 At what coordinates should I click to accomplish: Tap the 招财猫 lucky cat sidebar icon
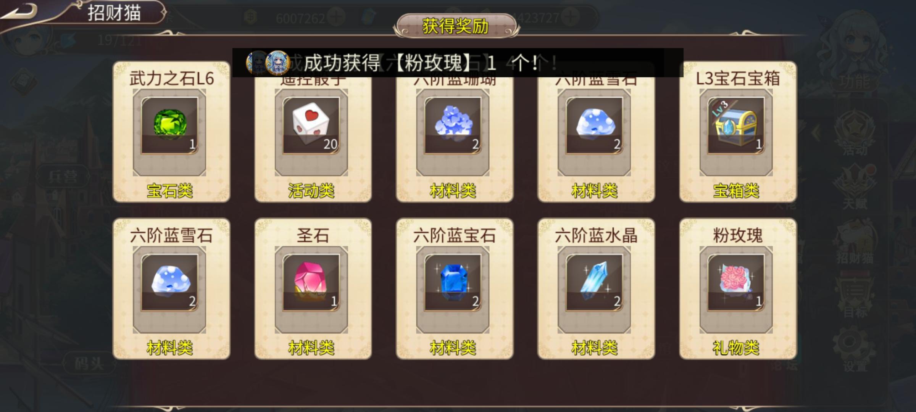855,242
